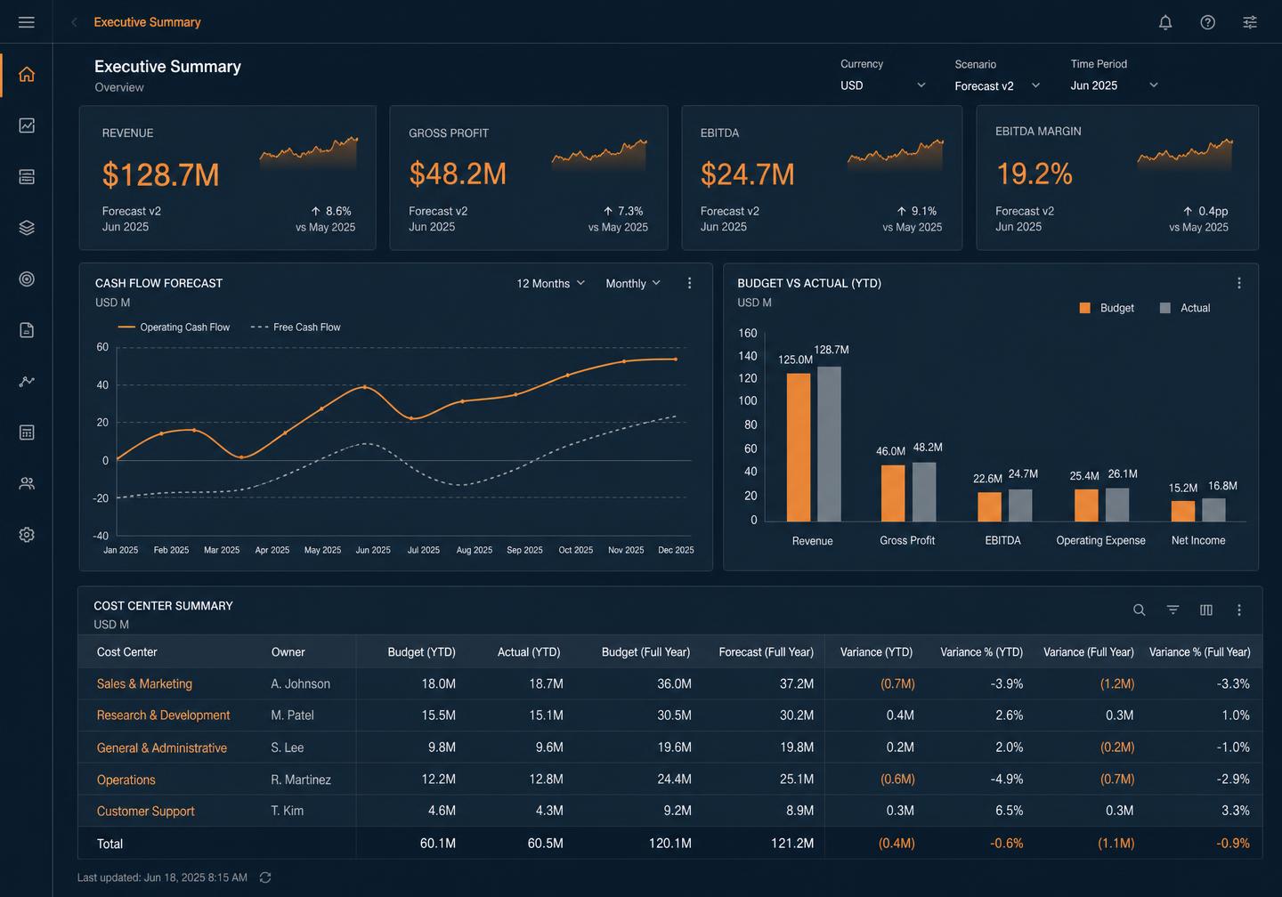Sort by Variance (Full Year) column header
1282x897 pixels.
[x=1088, y=652]
